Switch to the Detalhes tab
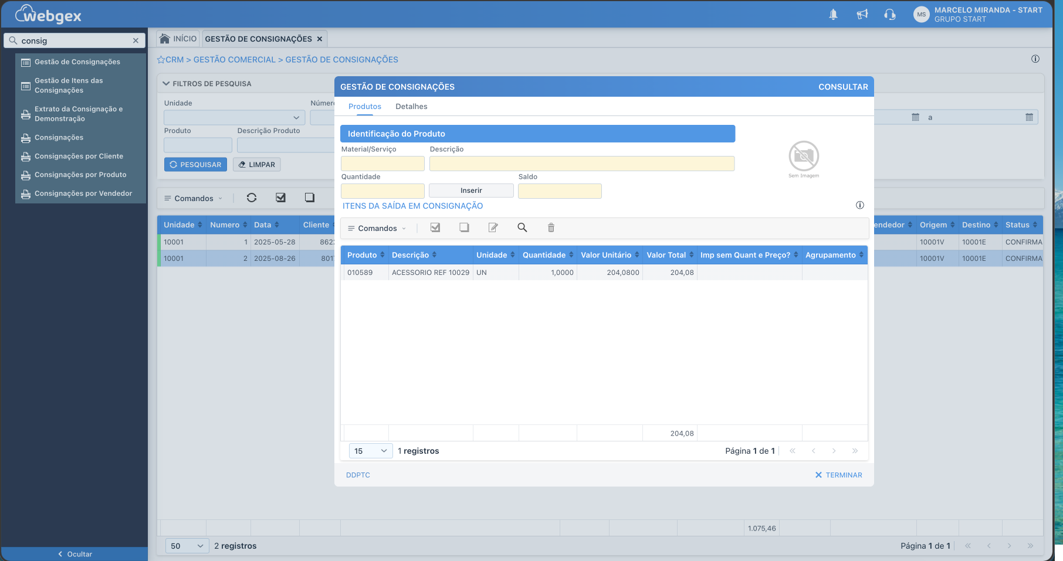The width and height of the screenshot is (1063, 561). (x=411, y=107)
